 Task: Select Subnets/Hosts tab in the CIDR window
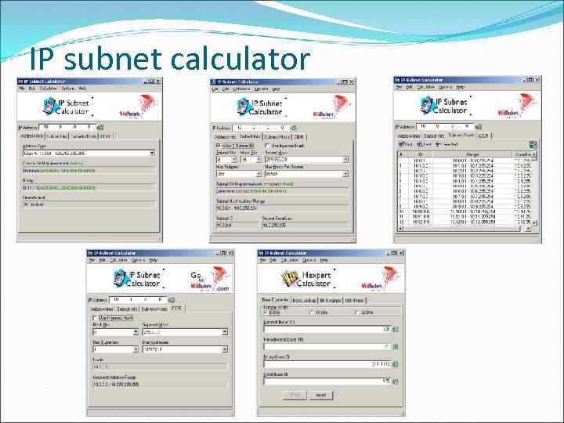point(154,309)
